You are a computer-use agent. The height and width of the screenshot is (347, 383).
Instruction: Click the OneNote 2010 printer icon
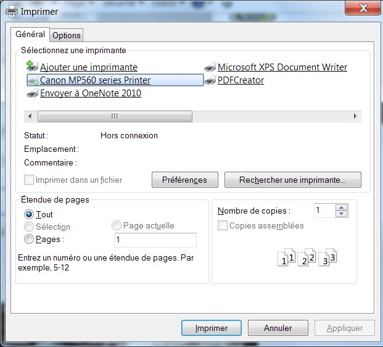33,93
